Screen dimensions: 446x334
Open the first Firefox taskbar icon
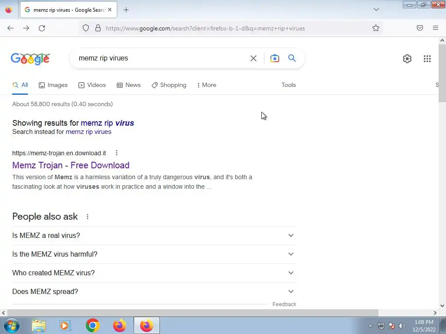119,325
